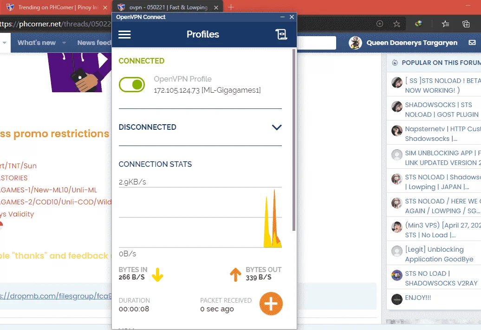
Task: Click the Queen Daenerys Targaryen avatar
Action: (355, 43)
